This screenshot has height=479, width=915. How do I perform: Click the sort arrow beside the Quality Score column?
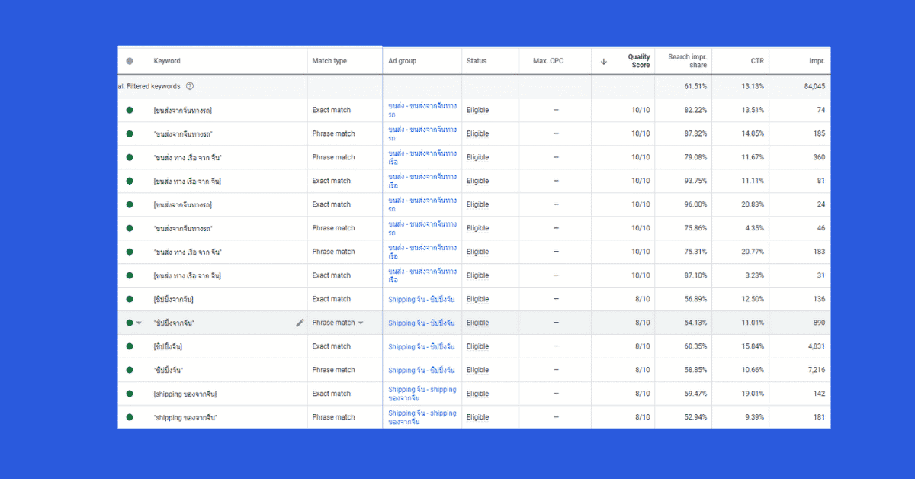[604, 60]
